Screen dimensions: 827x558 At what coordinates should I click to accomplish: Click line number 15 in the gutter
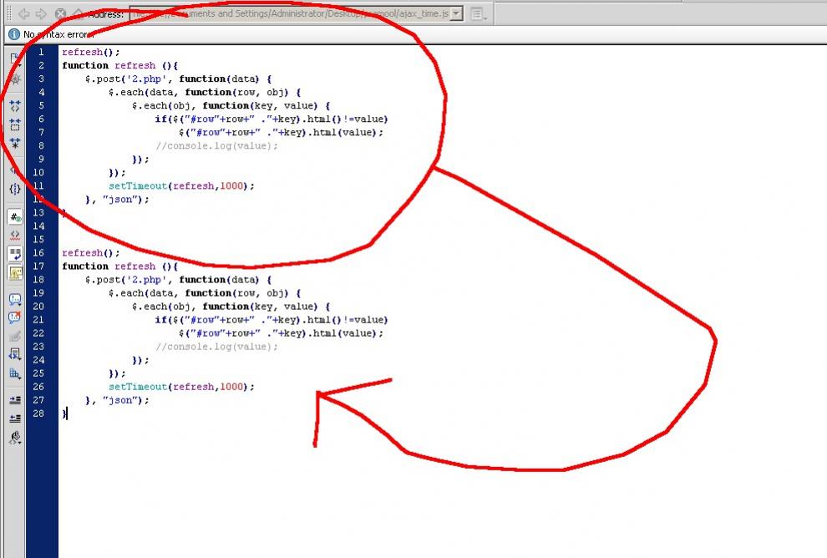(x=38, y=240)
